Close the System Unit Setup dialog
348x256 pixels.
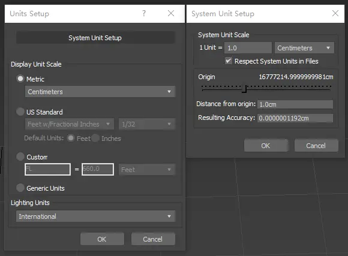click(x=335, y=13)
